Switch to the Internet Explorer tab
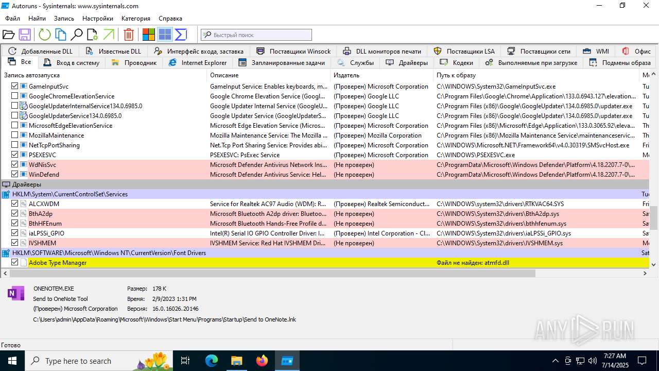The width and height of the screenshot is (659, 371). tap(197, 63)
